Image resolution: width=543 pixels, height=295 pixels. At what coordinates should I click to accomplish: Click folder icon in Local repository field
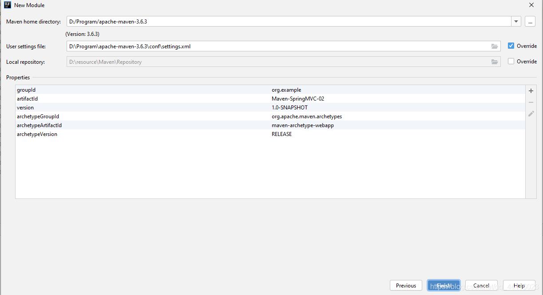(494, 62)
